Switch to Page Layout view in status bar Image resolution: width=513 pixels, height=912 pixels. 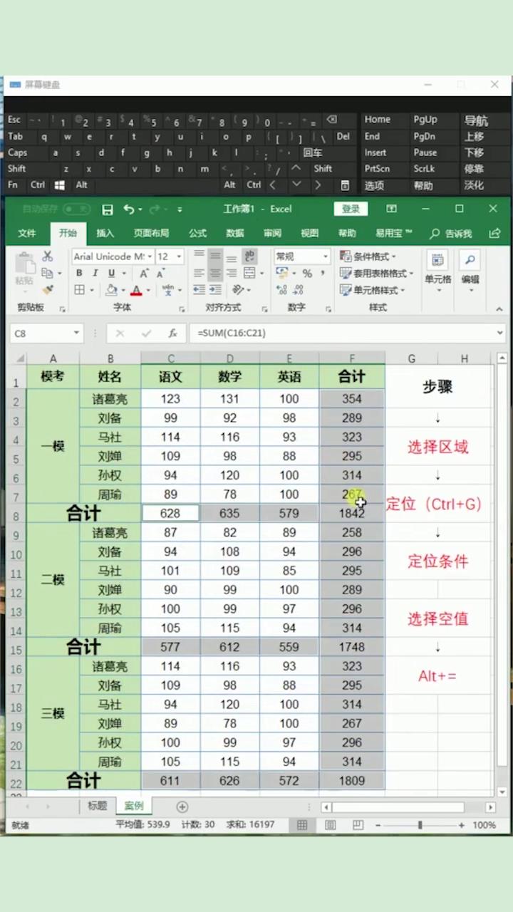click(x=330, y=824)
